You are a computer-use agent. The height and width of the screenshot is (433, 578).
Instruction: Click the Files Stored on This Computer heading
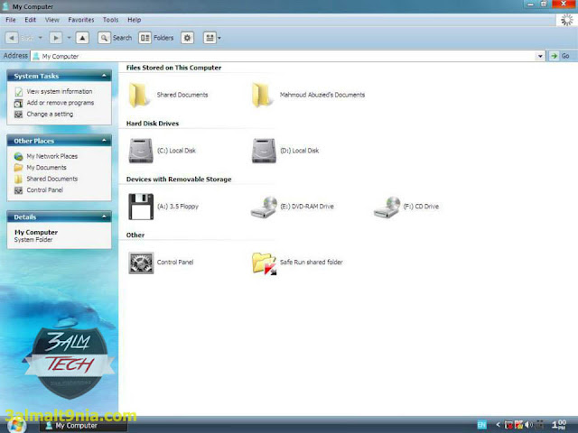pos(173,68)
